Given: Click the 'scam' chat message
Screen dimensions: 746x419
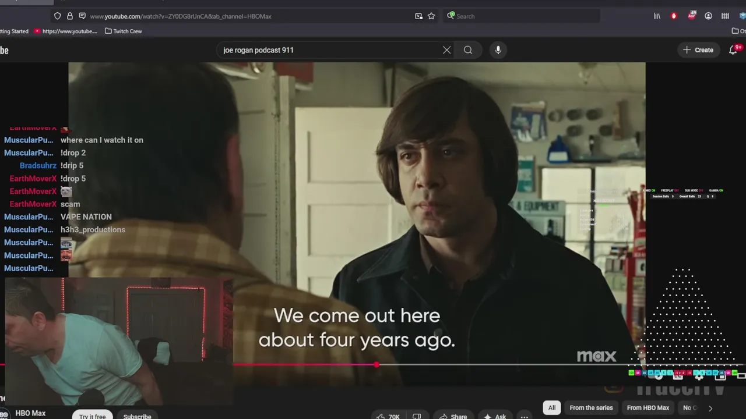Looking at the screenshot, I should pos(71,204).
